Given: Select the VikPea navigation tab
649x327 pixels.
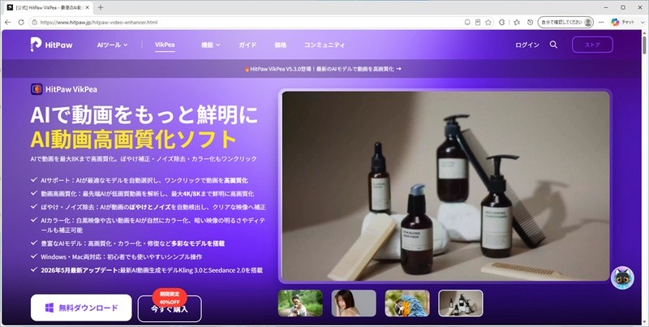Looking at the screenshot, I should [165, 45].
